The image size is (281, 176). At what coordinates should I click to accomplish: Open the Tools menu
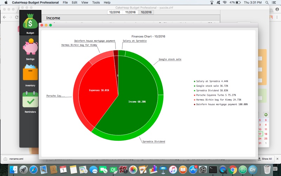[96, 2]
